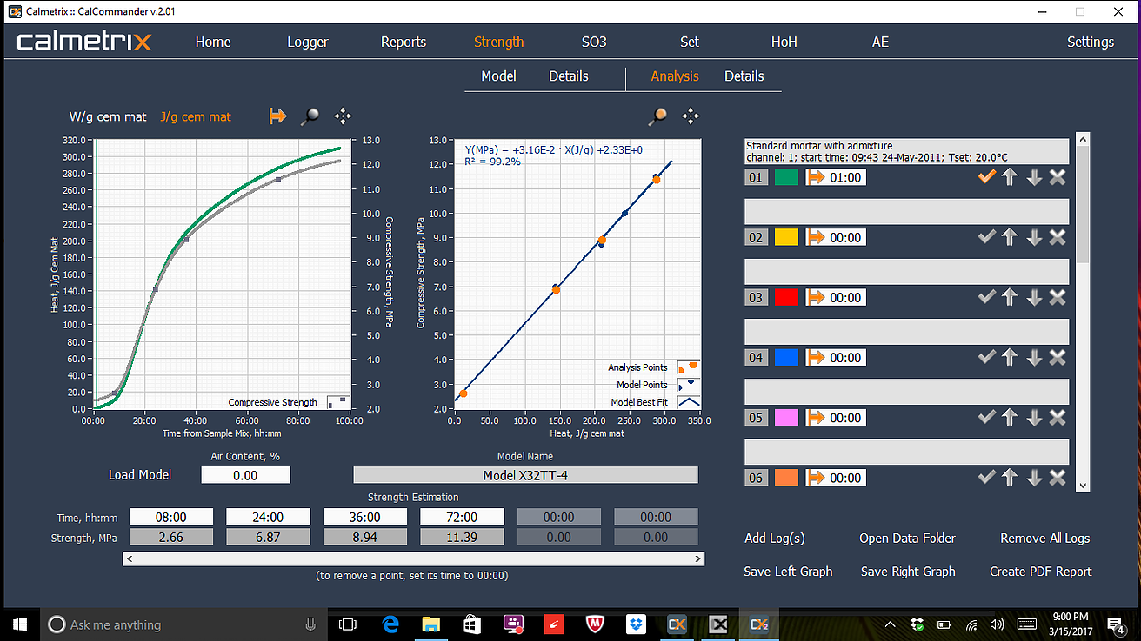Open the Reports tab
This screenshot has width=1141, height=641.
404,42
